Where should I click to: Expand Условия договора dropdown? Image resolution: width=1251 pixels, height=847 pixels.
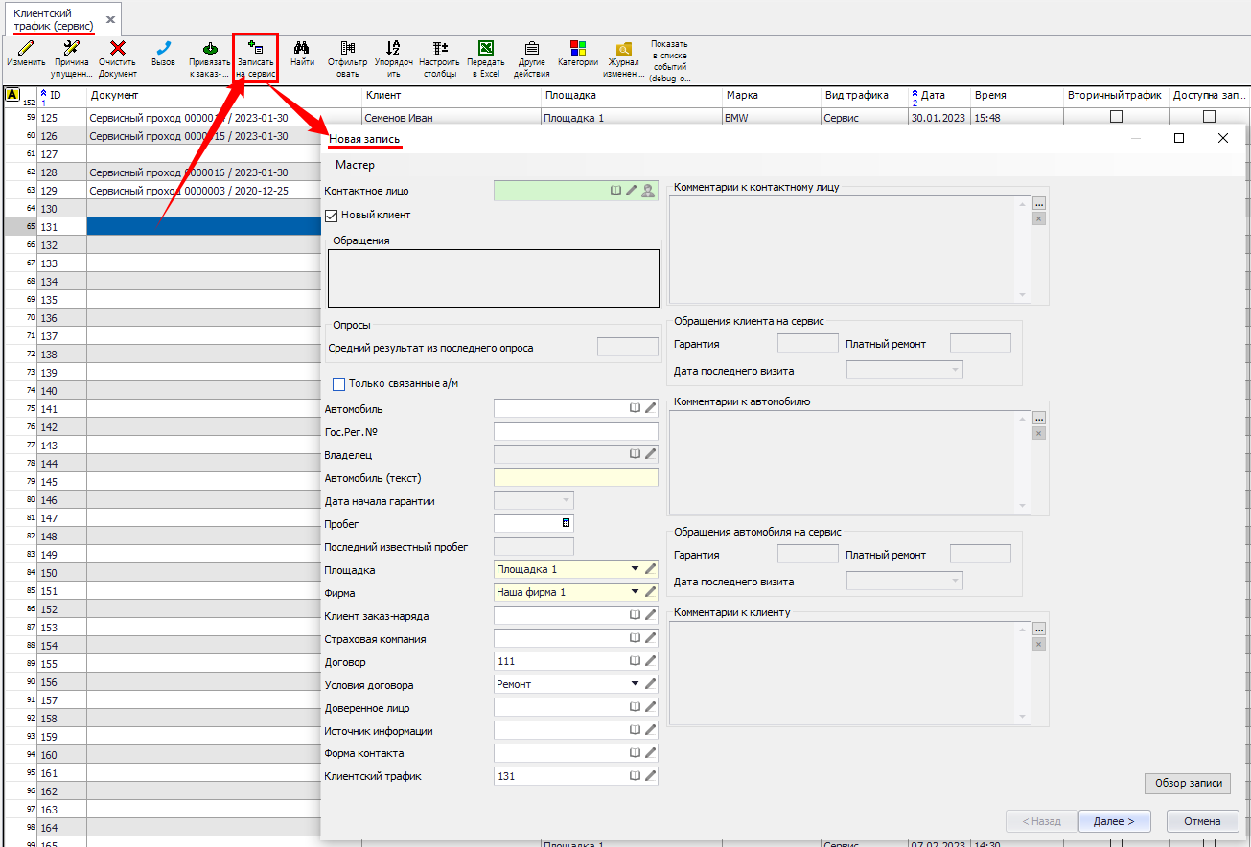(x=635, y=684)
